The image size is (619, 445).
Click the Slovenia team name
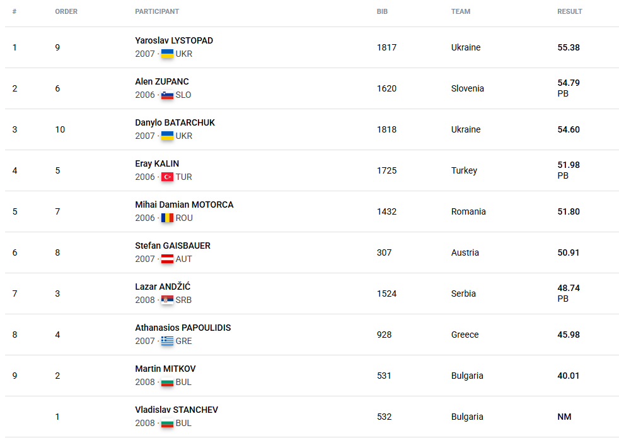[468, 88]
